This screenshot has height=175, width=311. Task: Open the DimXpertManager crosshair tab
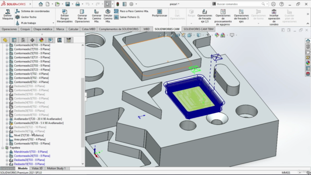(32, 40)
